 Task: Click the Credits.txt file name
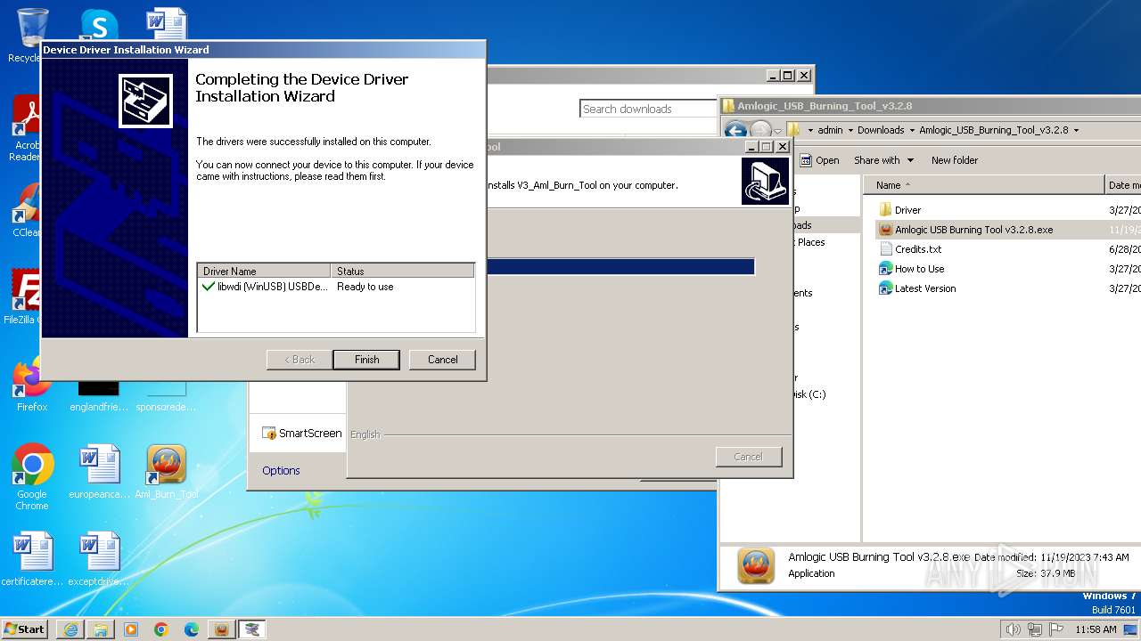pyautogui.click(x=918, y=249)
